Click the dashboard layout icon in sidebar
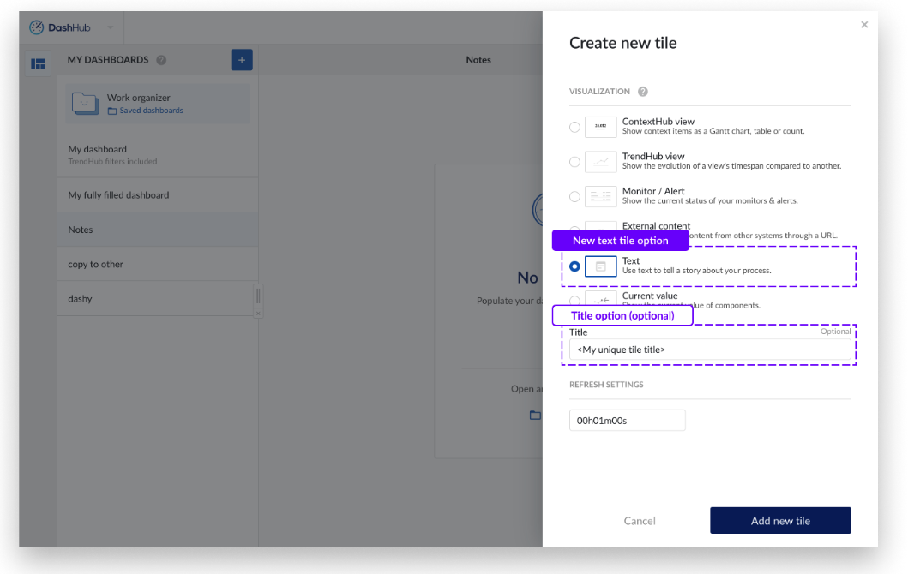Image resolution: width=908 pixels, height=574 pixels. coord(38,63)
